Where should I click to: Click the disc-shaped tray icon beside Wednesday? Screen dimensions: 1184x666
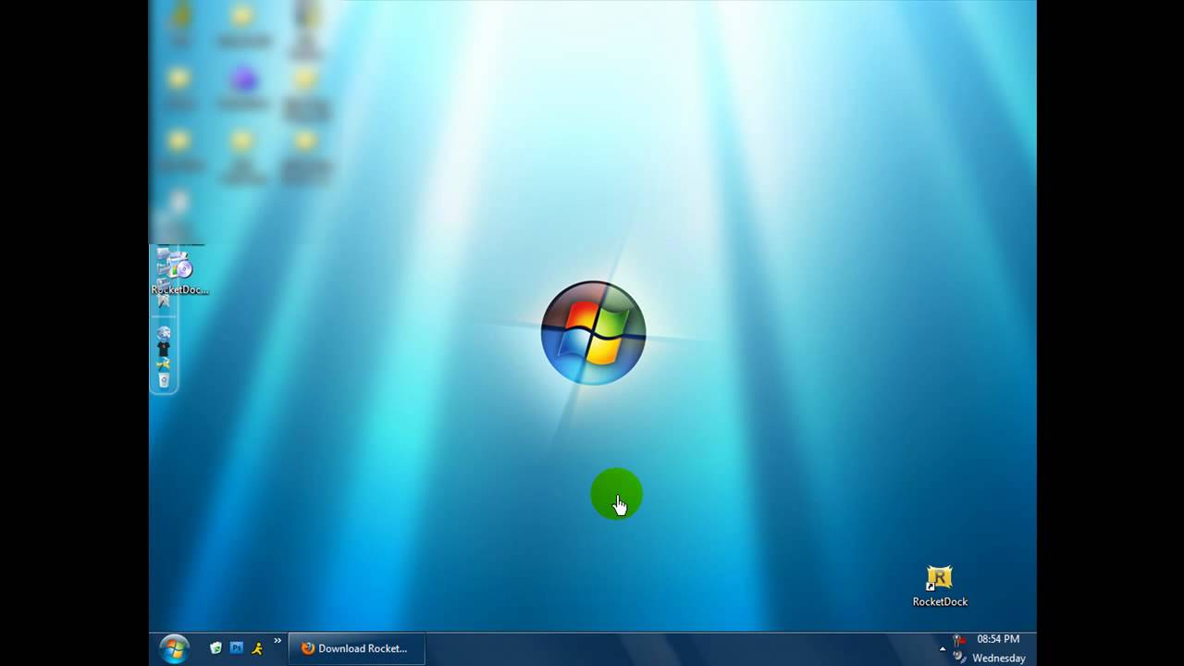959,658
